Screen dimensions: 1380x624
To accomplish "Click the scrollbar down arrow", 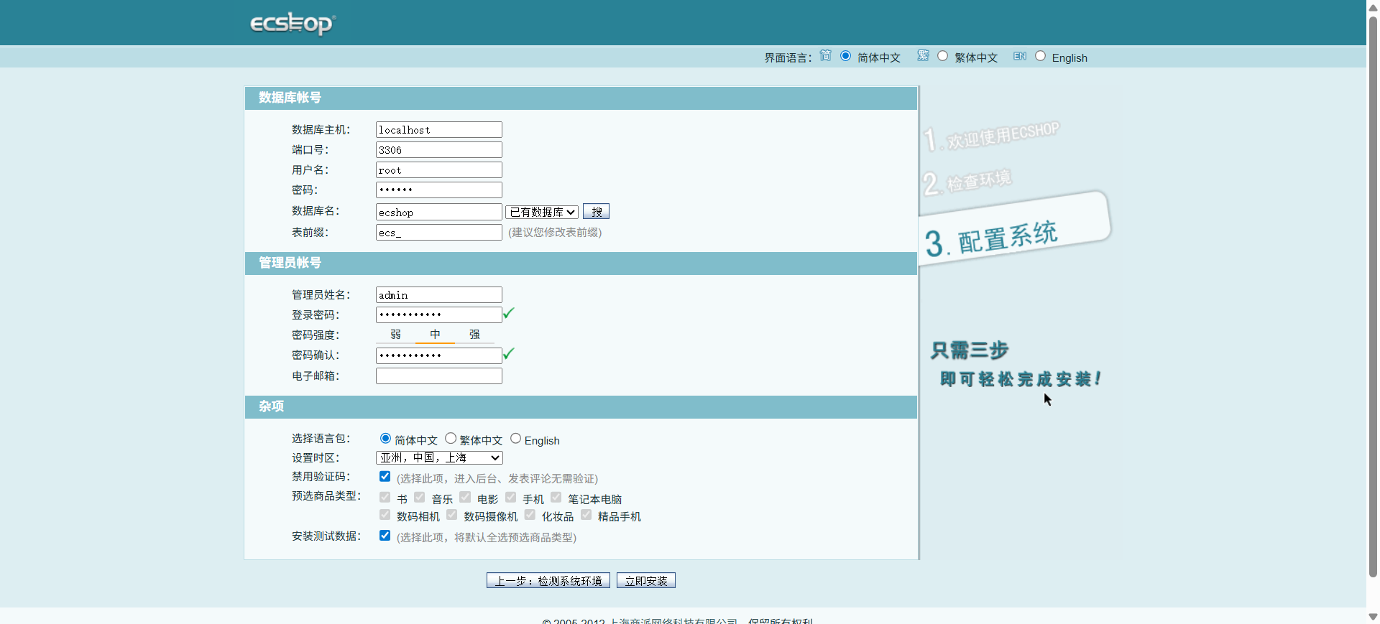I will (1373, 617).
